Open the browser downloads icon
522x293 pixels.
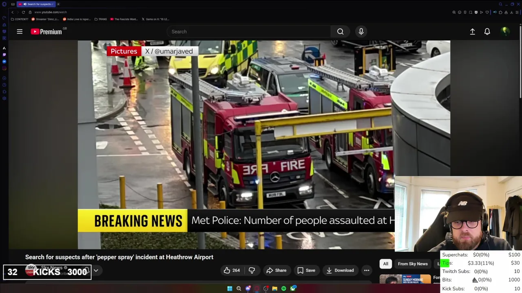coord(511,12)
